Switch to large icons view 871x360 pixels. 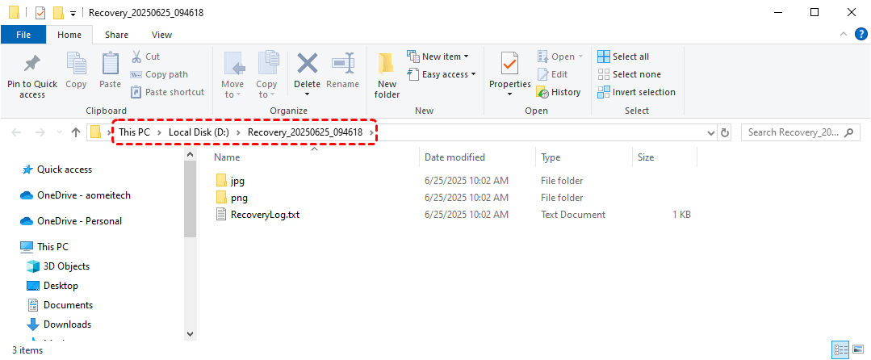pyautogui.click(x=857, y=350)
